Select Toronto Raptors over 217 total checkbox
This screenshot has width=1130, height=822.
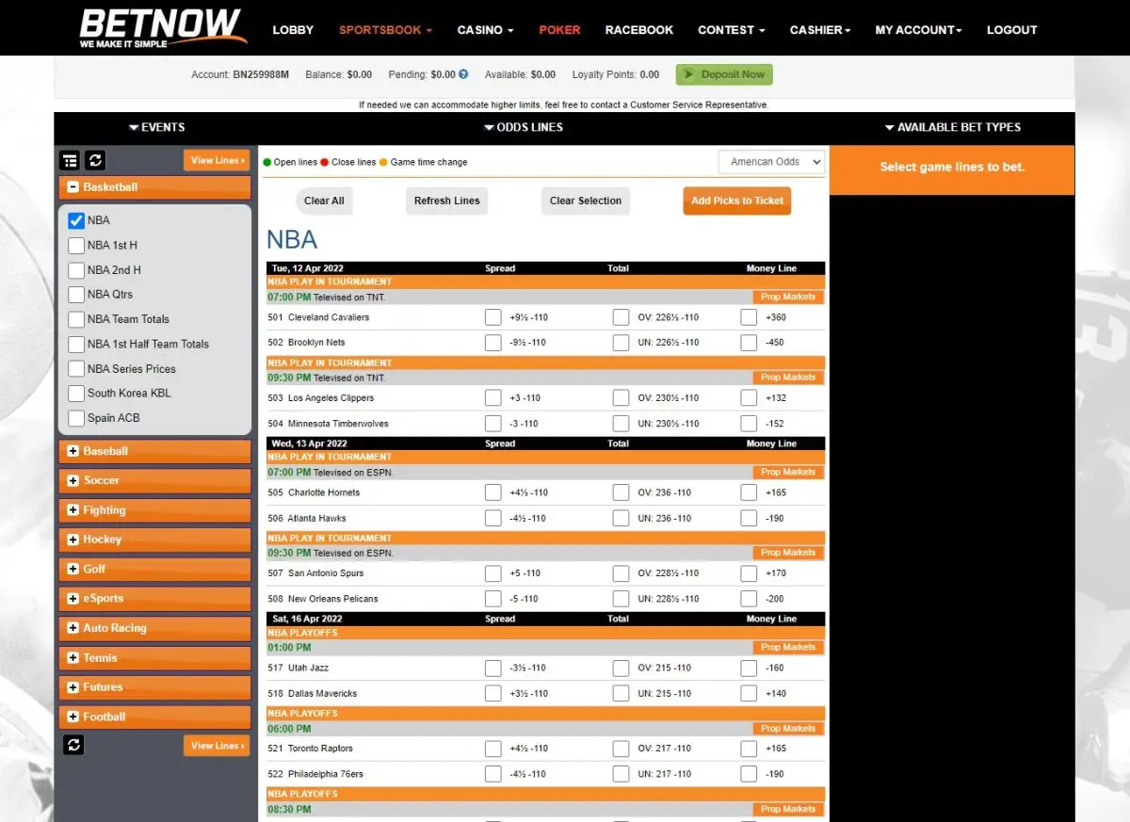pyautogui.click(x=621, y=749)
